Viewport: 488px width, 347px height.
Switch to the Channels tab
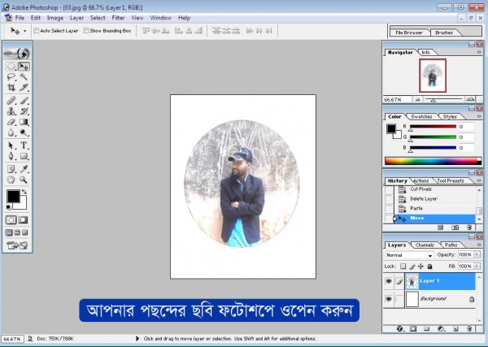pyautogui.click(x=425, y=245)
